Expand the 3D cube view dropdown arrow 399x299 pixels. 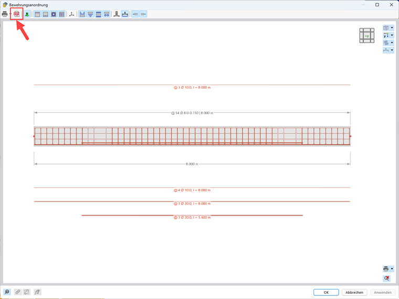click(x=392, y=28)
